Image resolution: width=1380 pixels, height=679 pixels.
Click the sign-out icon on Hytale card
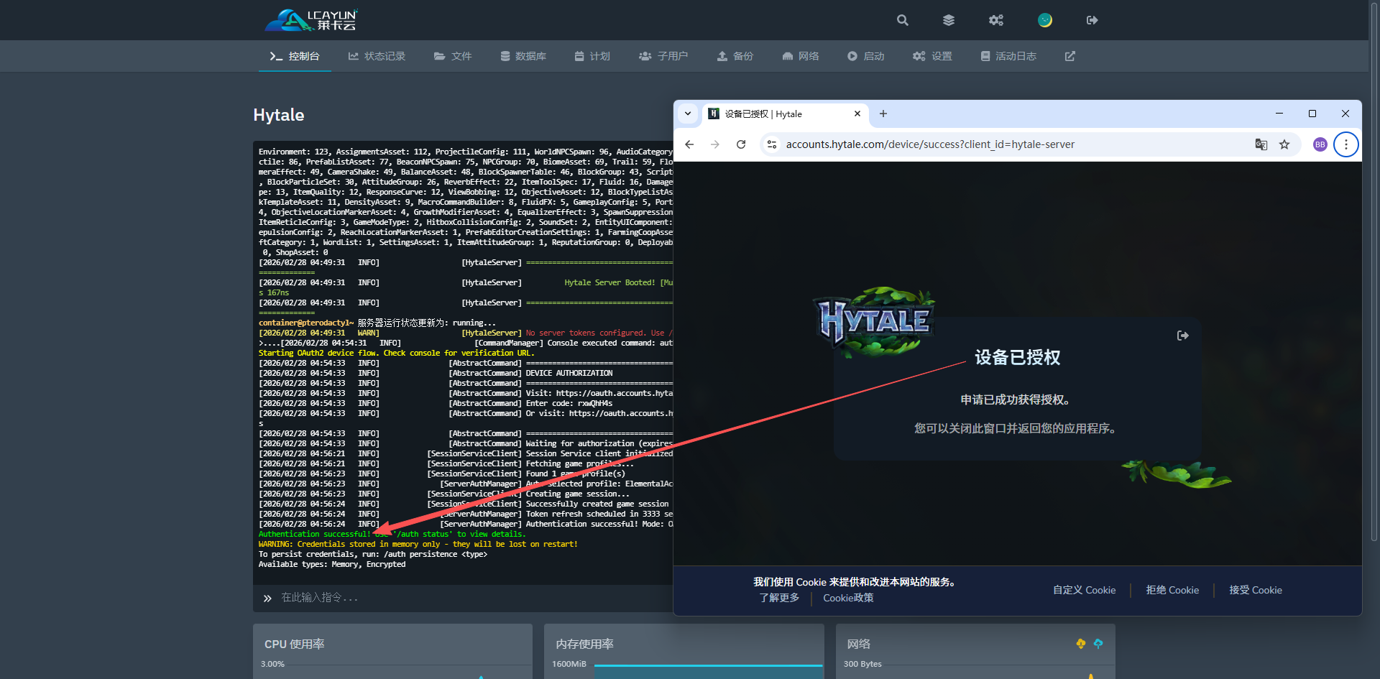coord(1182,336)
